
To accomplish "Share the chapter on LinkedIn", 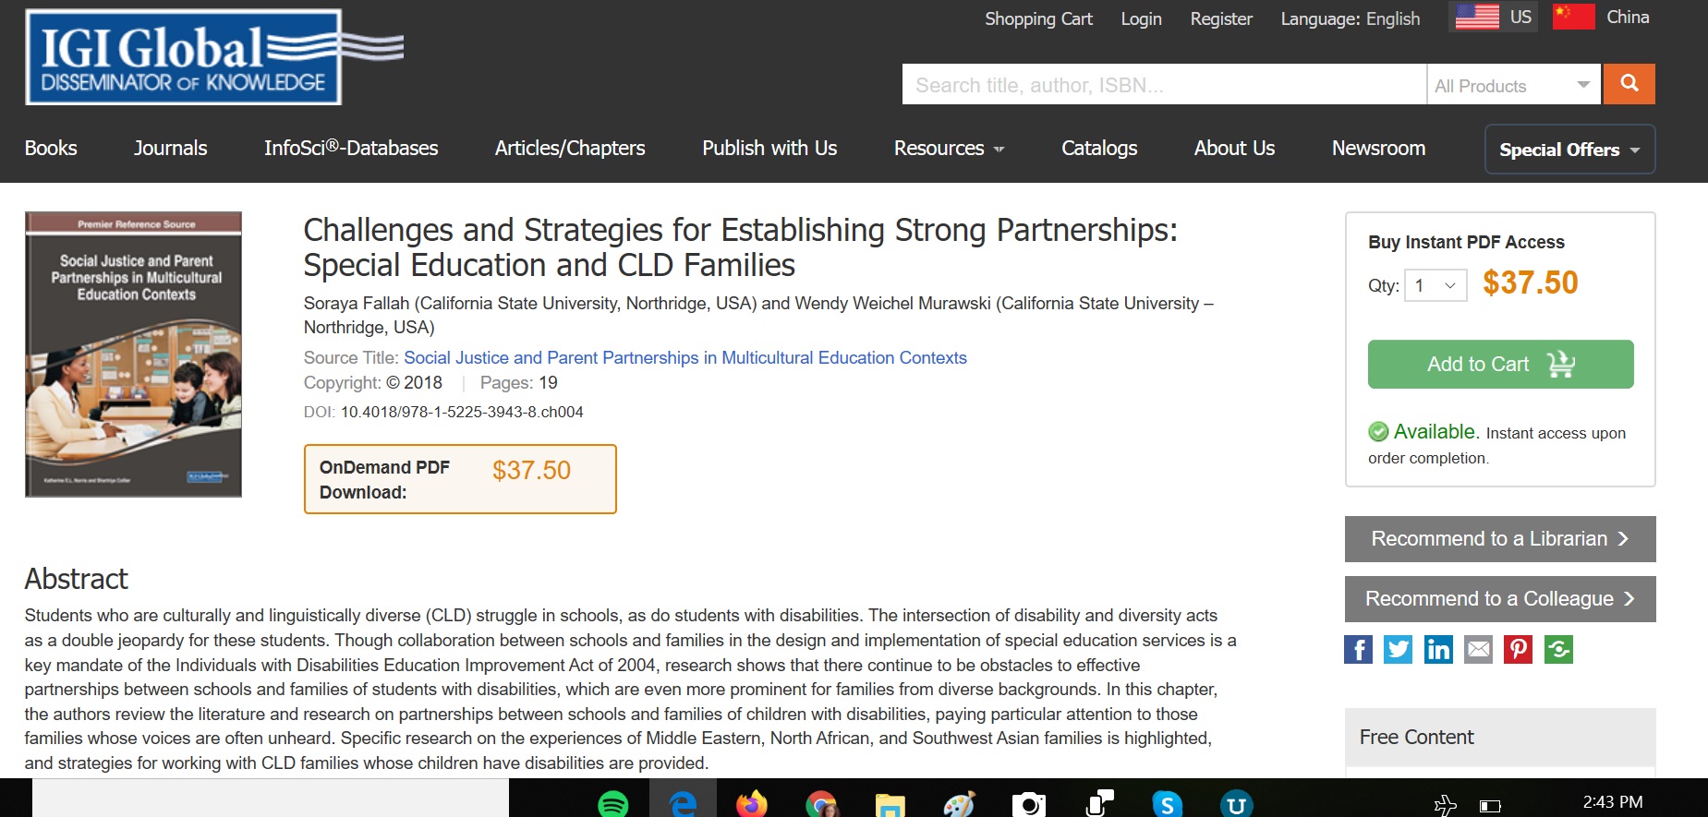I will 1438,650.
